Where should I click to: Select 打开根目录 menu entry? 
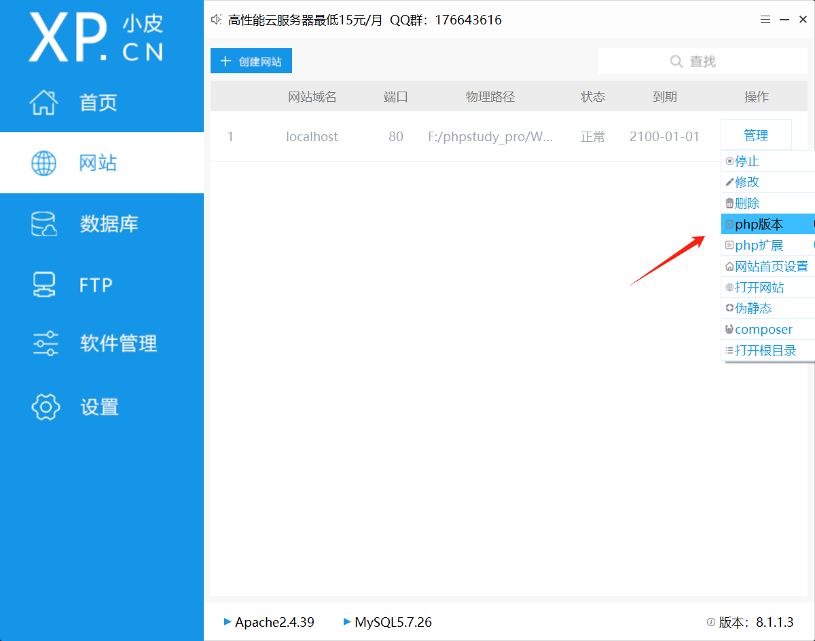(x=768, y=351)
